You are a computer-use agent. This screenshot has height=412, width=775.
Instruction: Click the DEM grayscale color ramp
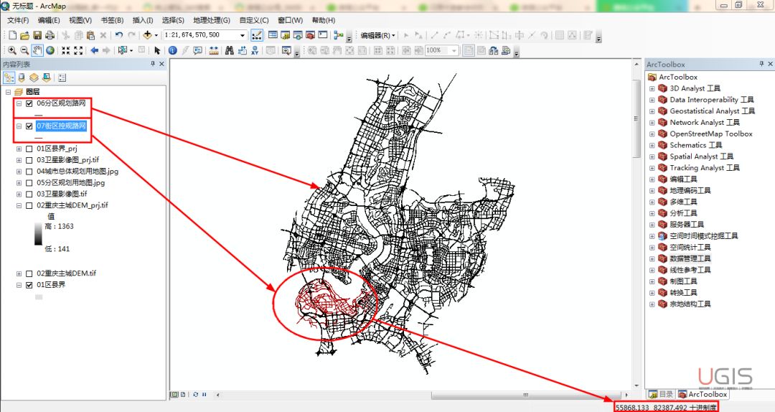38,234
